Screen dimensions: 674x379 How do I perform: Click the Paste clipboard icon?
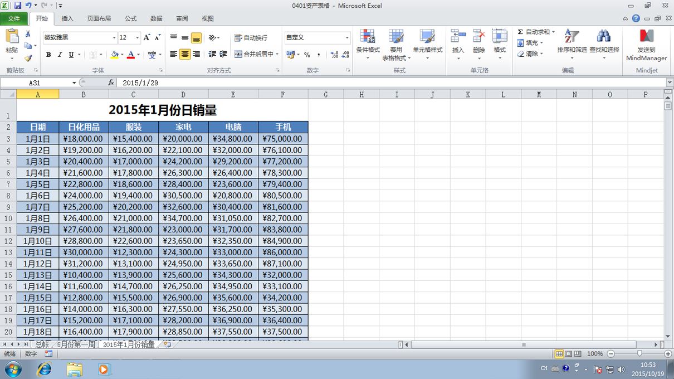[x=12, y=37]
